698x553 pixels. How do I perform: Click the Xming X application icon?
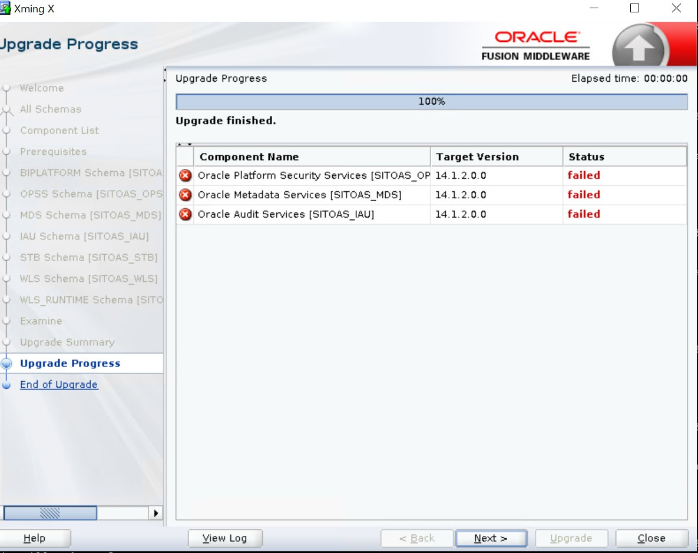(5, 8)
